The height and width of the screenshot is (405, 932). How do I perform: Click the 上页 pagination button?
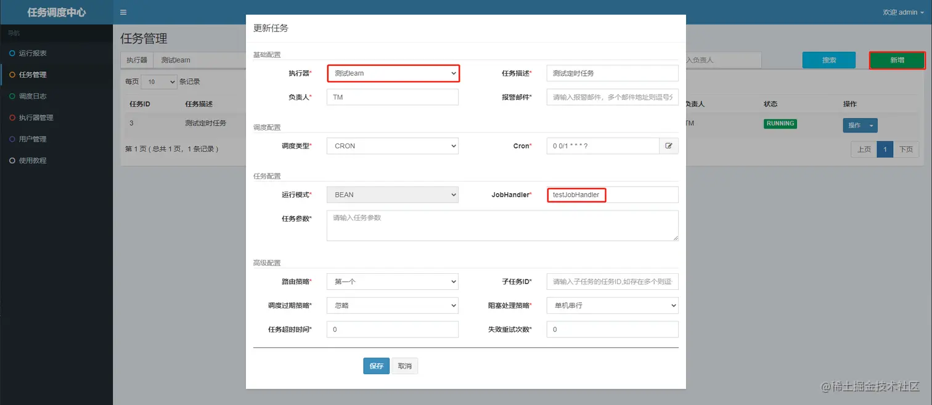tap(864, 149)
